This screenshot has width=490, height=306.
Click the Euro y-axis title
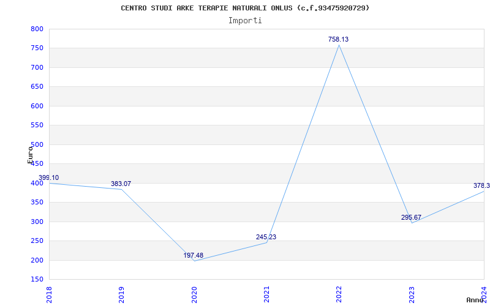30,155
